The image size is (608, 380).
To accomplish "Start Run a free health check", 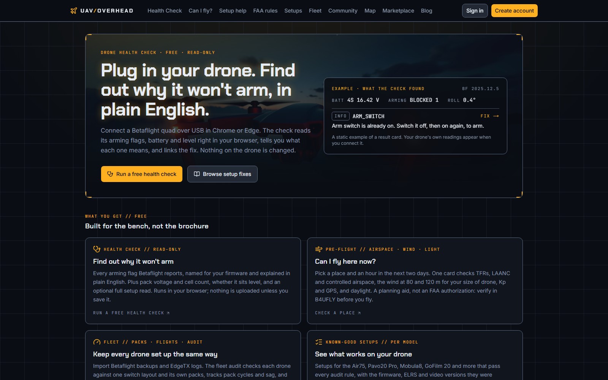I will click(x=141, y=174).
